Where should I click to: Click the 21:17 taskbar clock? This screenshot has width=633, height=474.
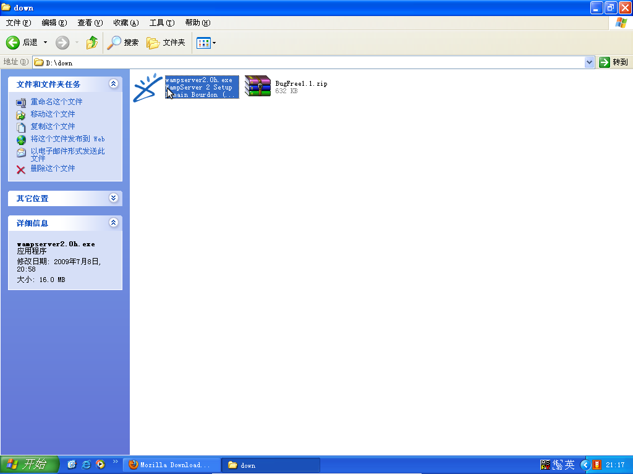click(x=615, y=465)
